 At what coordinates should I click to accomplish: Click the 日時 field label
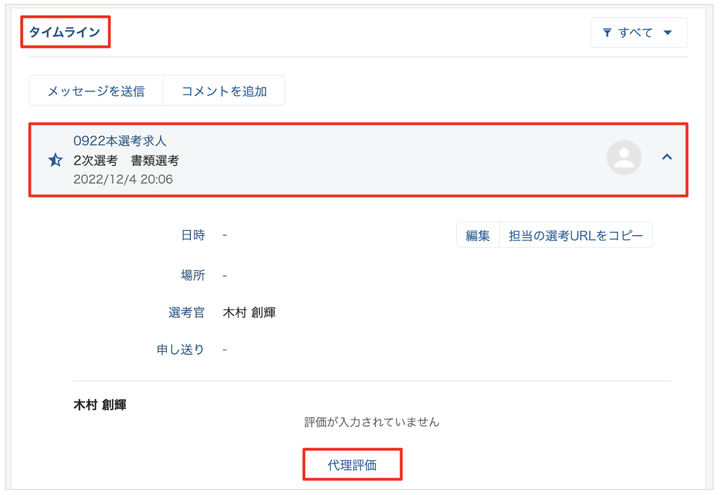(x=193, y=236)
